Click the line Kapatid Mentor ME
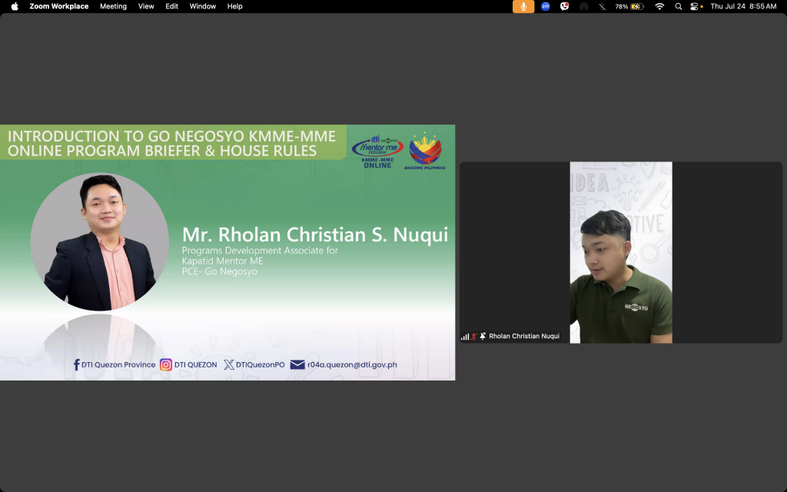The width and height of the screenshot is (787, 492). [x=222, y=261]
